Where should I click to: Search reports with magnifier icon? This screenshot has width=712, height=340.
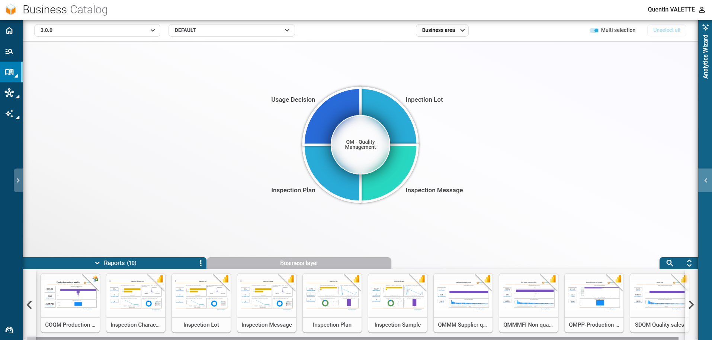[x=670, y=263]
